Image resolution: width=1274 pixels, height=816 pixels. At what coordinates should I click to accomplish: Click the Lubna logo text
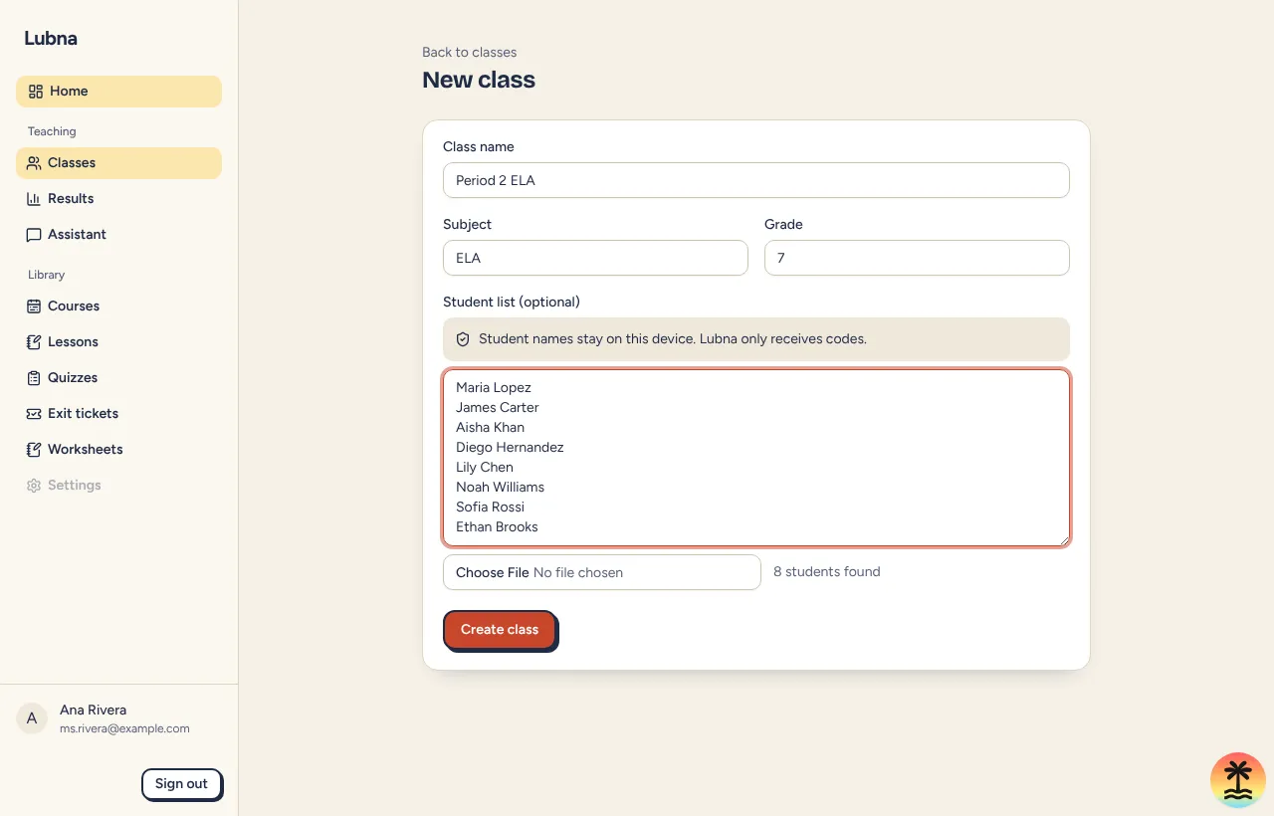point(50,39)
